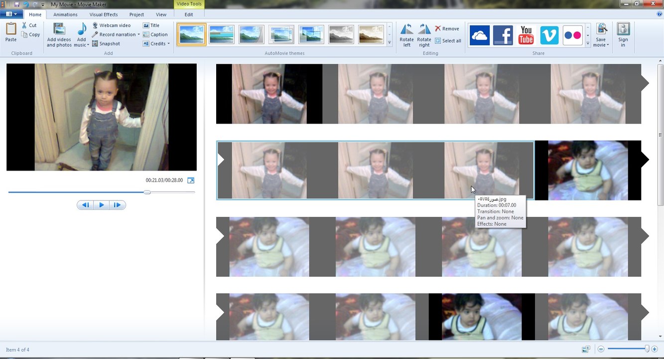Share the movie on Flickr
This screenshot has width=664, height=359.
pos(573,35)
